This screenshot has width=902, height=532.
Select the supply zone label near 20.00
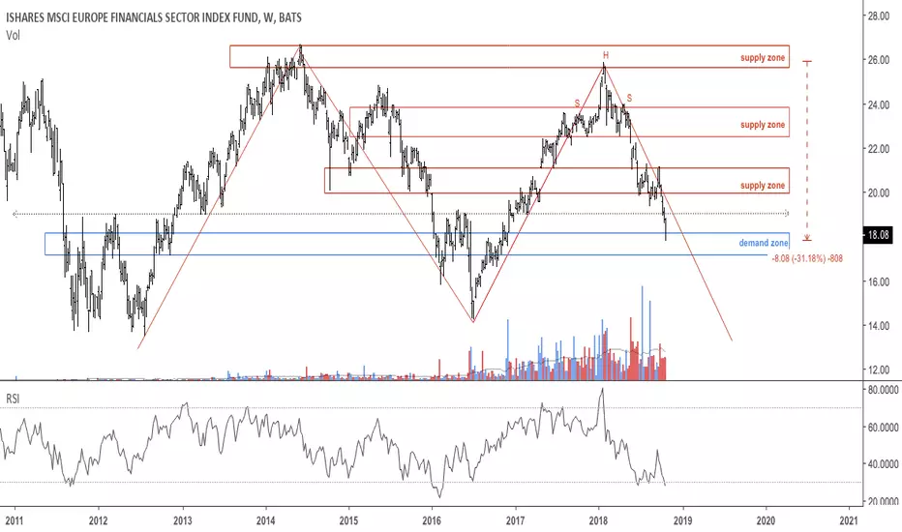click(x=763, y=186)
